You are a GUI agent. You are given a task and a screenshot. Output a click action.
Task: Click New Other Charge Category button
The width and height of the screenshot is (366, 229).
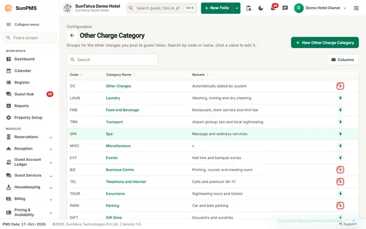[x=325, y=43]
